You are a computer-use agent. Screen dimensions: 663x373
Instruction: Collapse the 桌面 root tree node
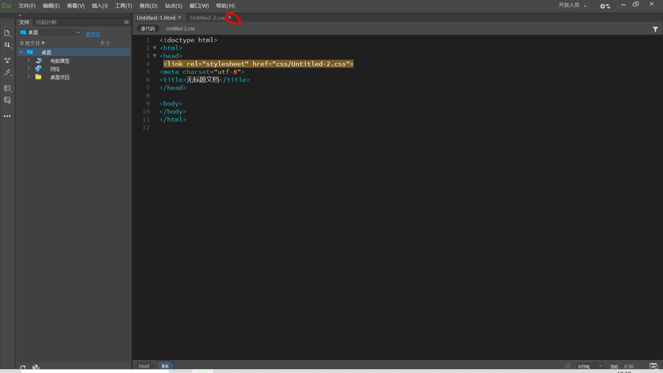21,52
